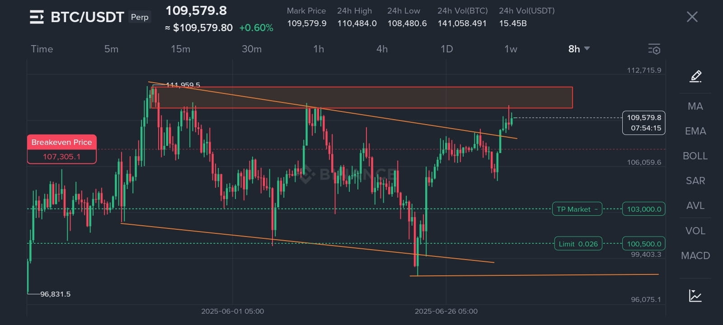Enable the BOLL indicator
Viewport: 723px width, 325px height.
point(695,156)
